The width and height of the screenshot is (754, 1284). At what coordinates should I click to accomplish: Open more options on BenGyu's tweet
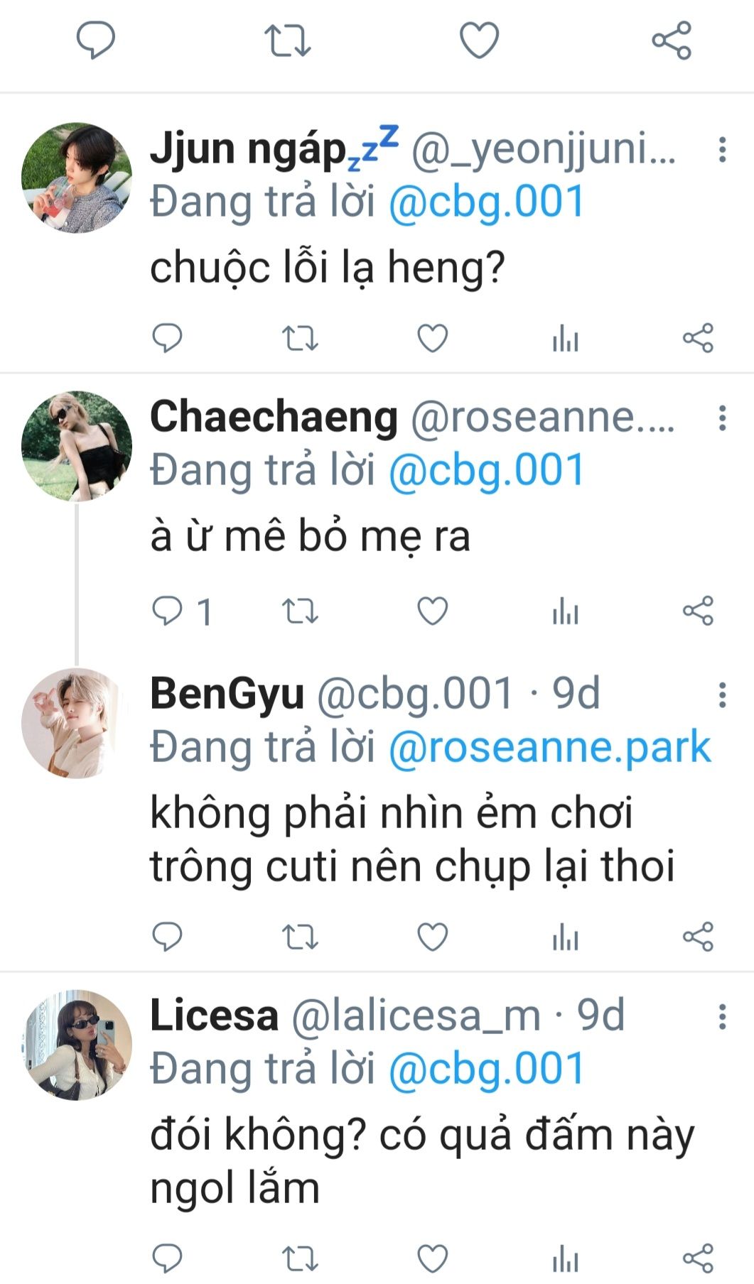pyautogui.click(x=722, y=695)
